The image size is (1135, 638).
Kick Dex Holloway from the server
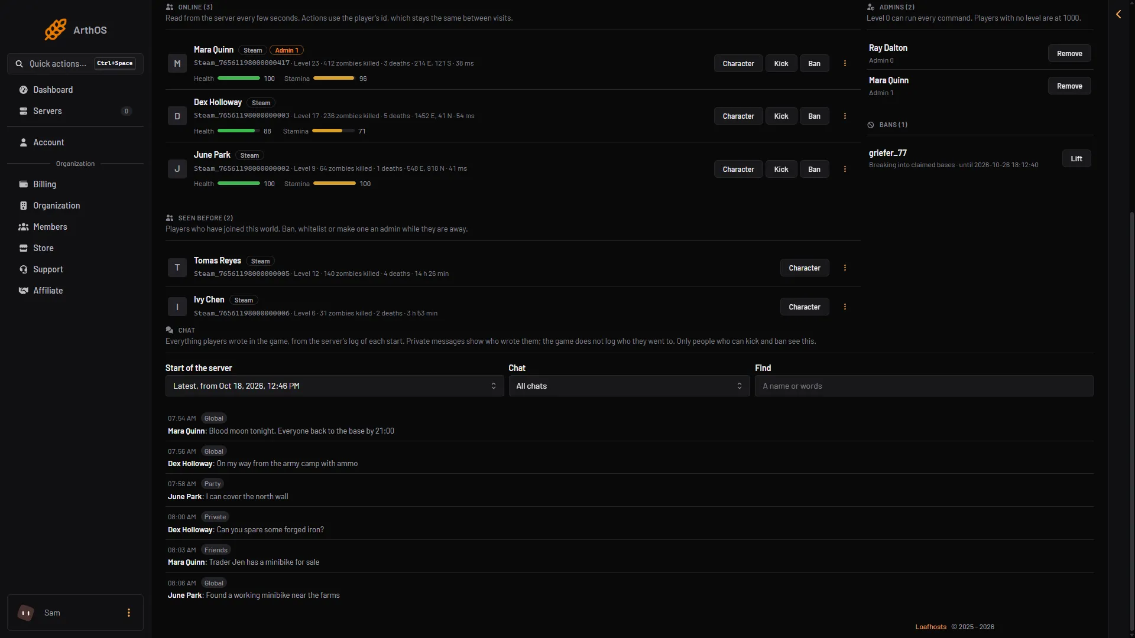click(x=781, y=116)
